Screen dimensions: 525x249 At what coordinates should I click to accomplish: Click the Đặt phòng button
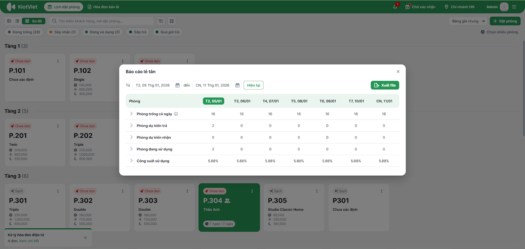click(x=505, y=21)
